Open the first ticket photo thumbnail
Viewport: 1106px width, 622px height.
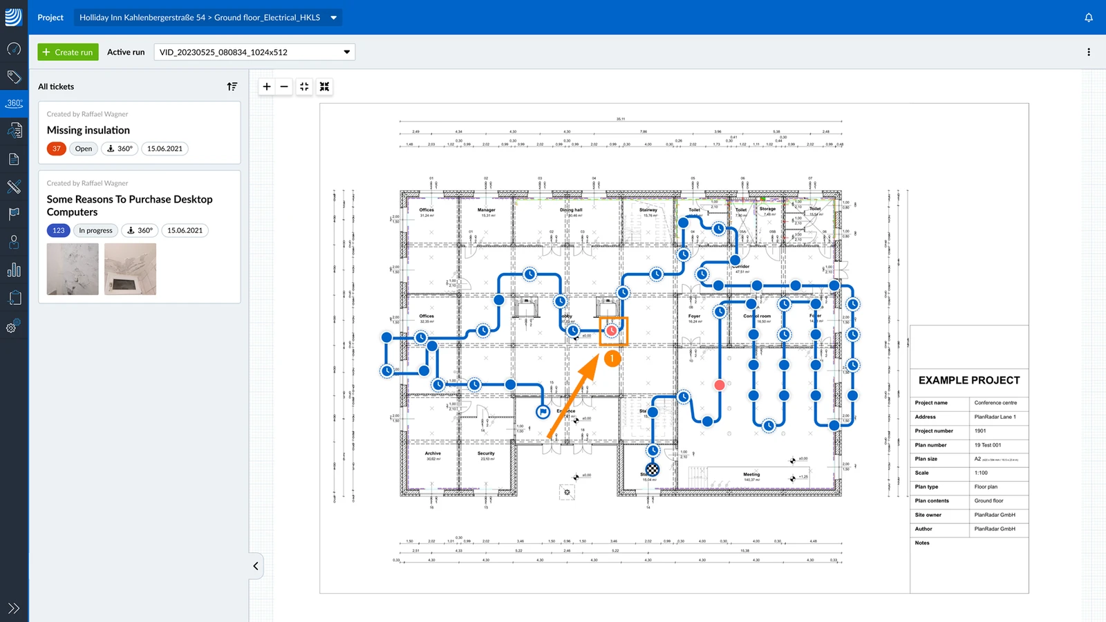73,269
